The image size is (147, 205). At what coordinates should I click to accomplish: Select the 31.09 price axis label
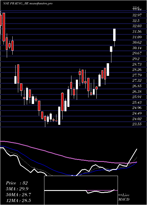tap(137, 37)
